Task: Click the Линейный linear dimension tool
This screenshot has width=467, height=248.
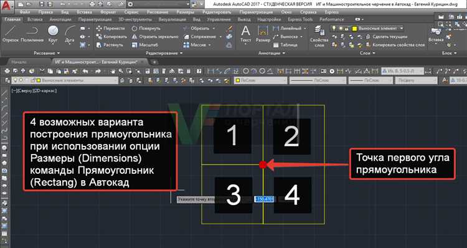Action: pos(288,28)
